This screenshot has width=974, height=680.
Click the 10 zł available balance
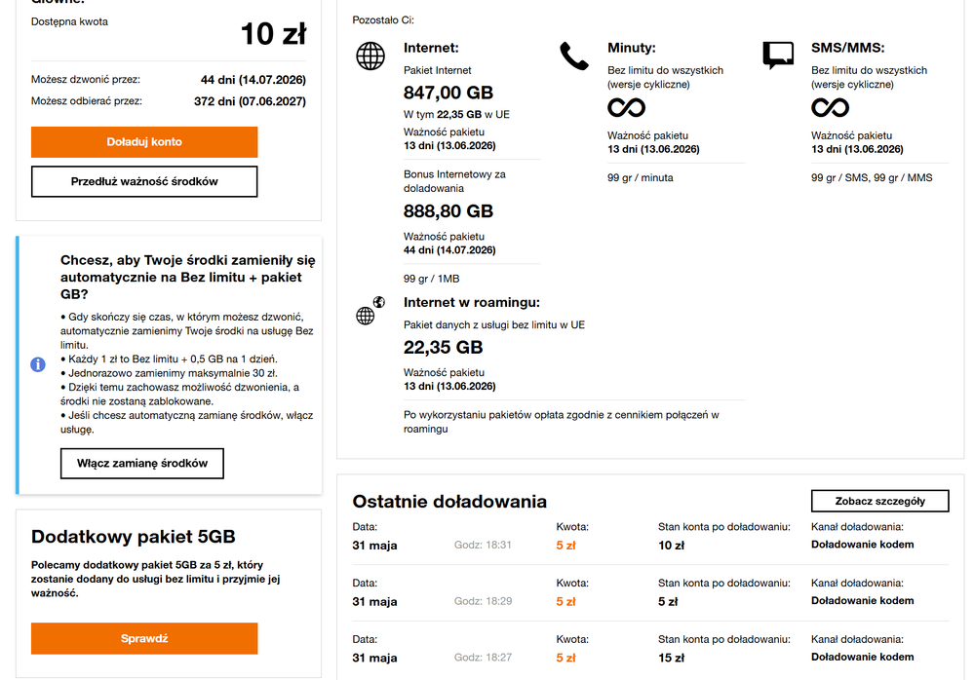[273, 34]
